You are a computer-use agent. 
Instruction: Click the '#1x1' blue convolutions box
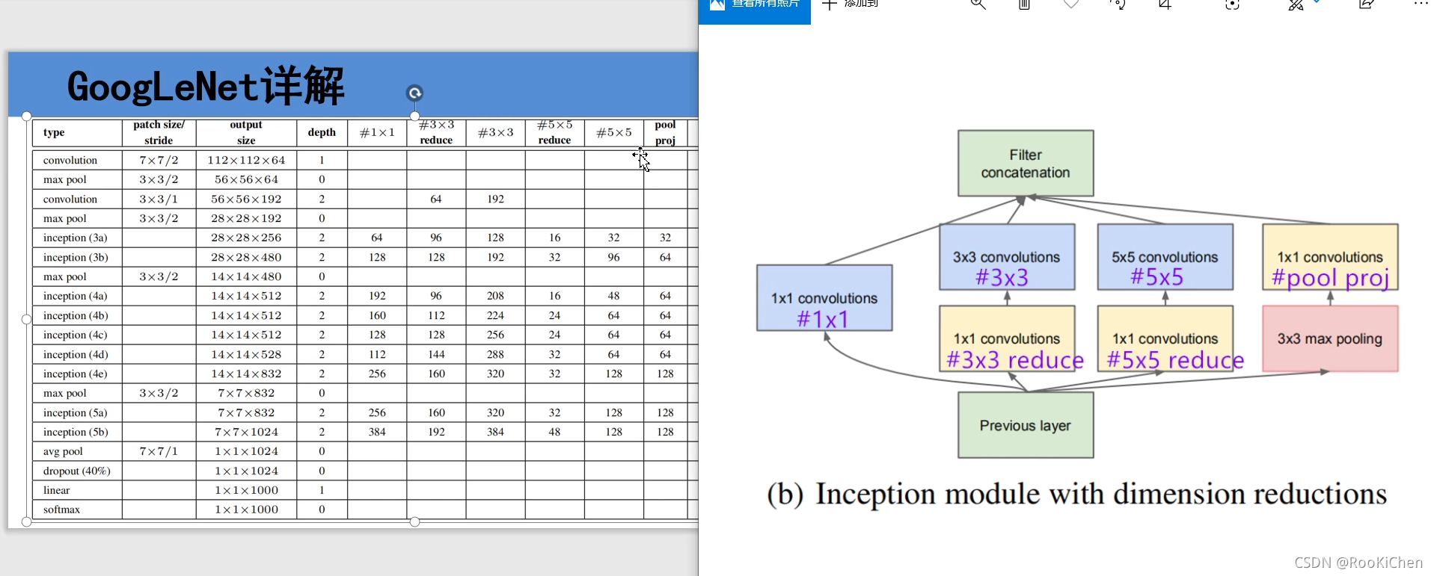(824, 298)
